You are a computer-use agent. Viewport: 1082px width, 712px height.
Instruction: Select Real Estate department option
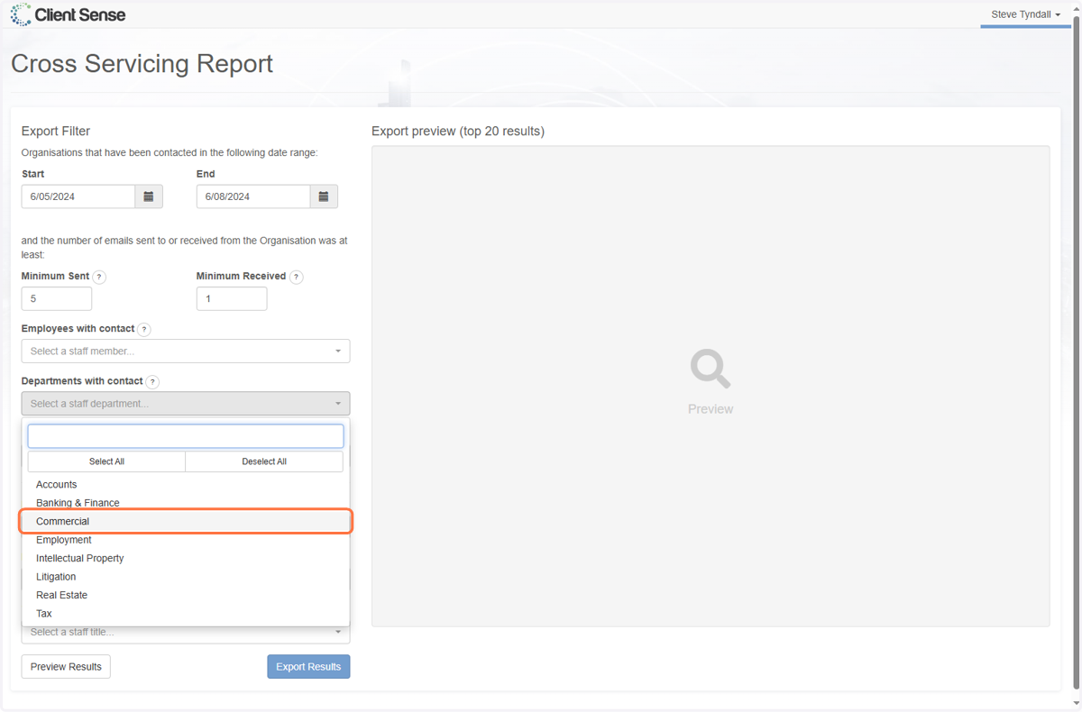coord(186,595)
